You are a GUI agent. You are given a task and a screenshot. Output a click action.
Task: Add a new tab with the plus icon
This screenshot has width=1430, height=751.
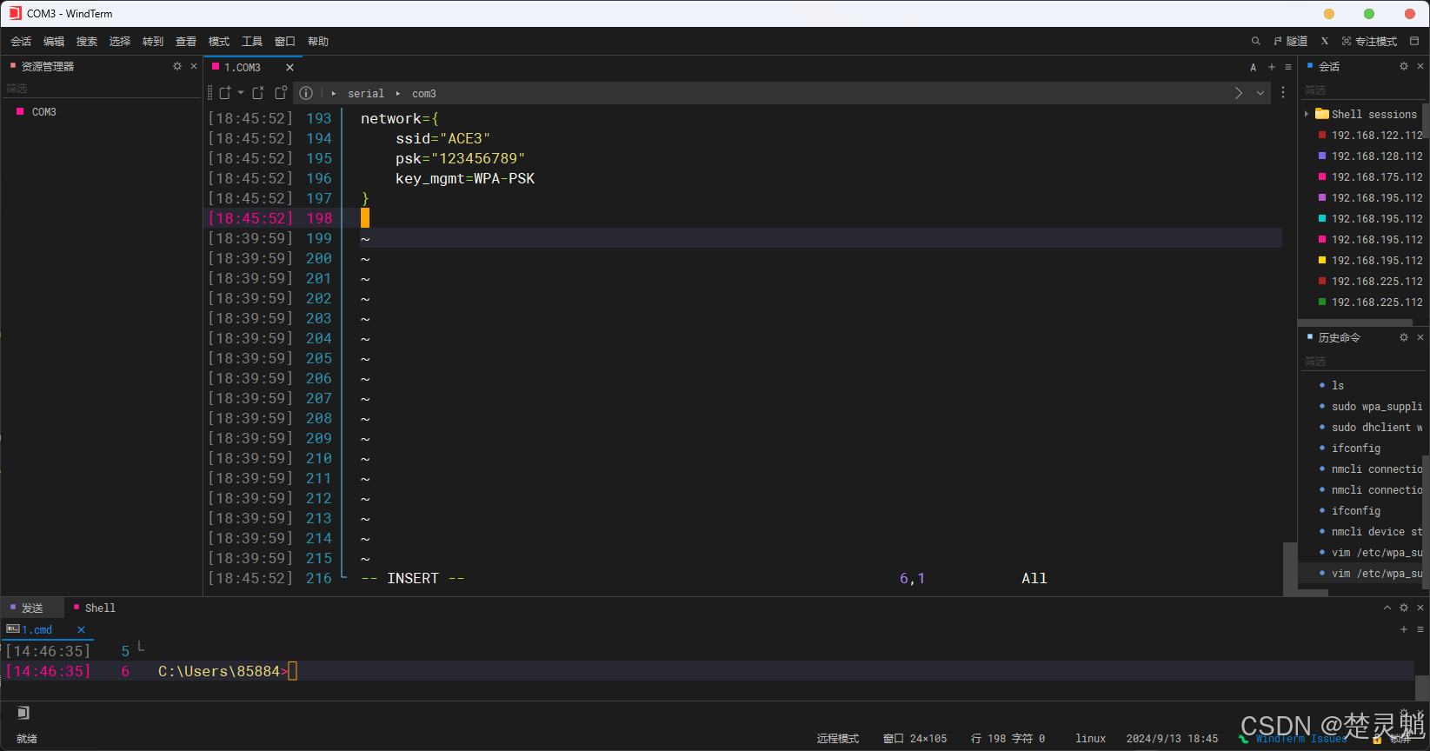tap(1272, 67)
